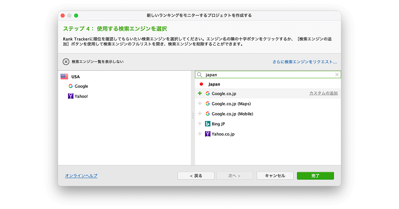Add Bing JP with its plus icon
The height and width of the screenshot is (209, 399).
coord(200,124)
